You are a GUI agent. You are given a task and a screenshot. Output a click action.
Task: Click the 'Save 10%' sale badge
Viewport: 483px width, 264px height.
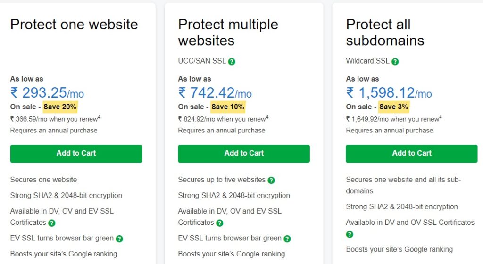pos(228,107)
